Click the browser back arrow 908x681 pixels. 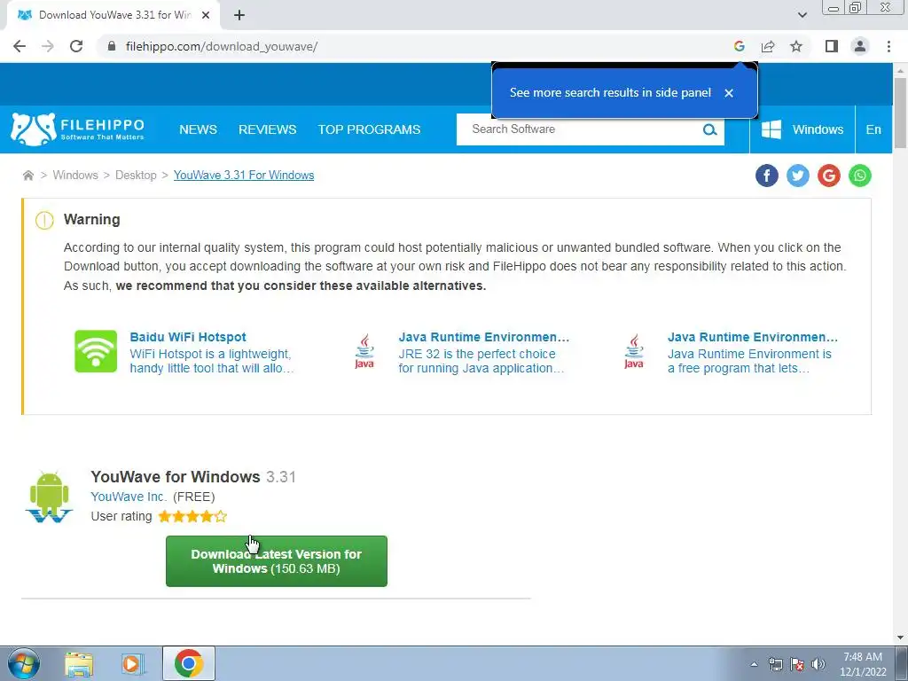point(20,46)
